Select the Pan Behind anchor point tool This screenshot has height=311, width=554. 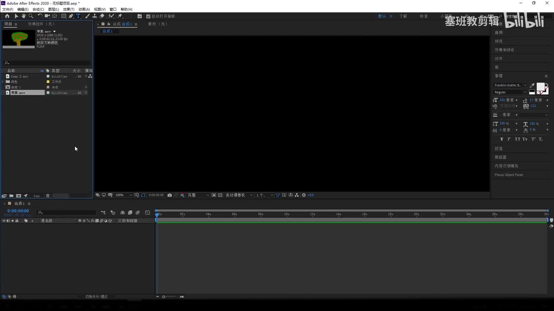coord(55,16)
